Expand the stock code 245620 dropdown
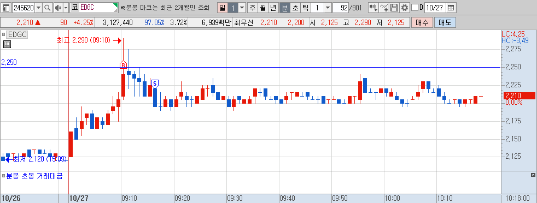The image size is (537, 203). point(39,7)
